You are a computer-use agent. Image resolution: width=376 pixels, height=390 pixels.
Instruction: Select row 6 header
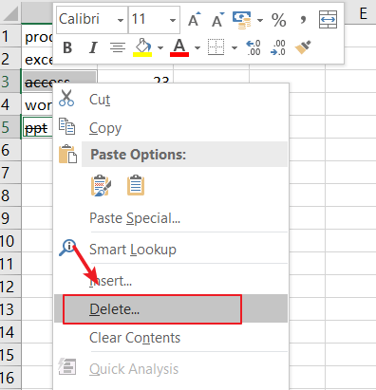[10, 150]
